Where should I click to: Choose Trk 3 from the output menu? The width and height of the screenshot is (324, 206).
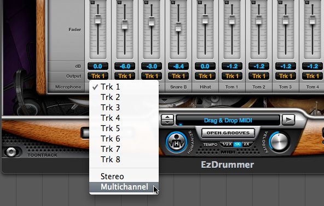[124, 108]
